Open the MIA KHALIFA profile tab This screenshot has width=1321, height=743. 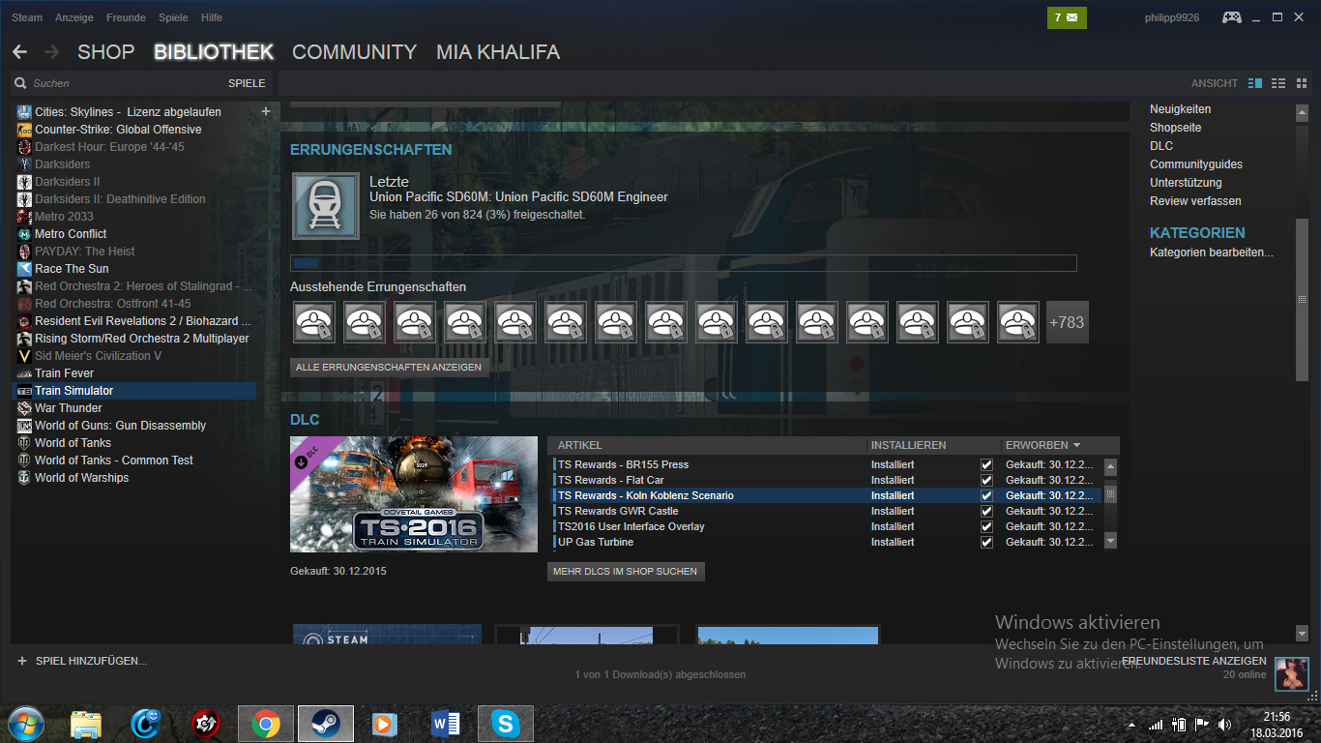[x=498, y=52]
